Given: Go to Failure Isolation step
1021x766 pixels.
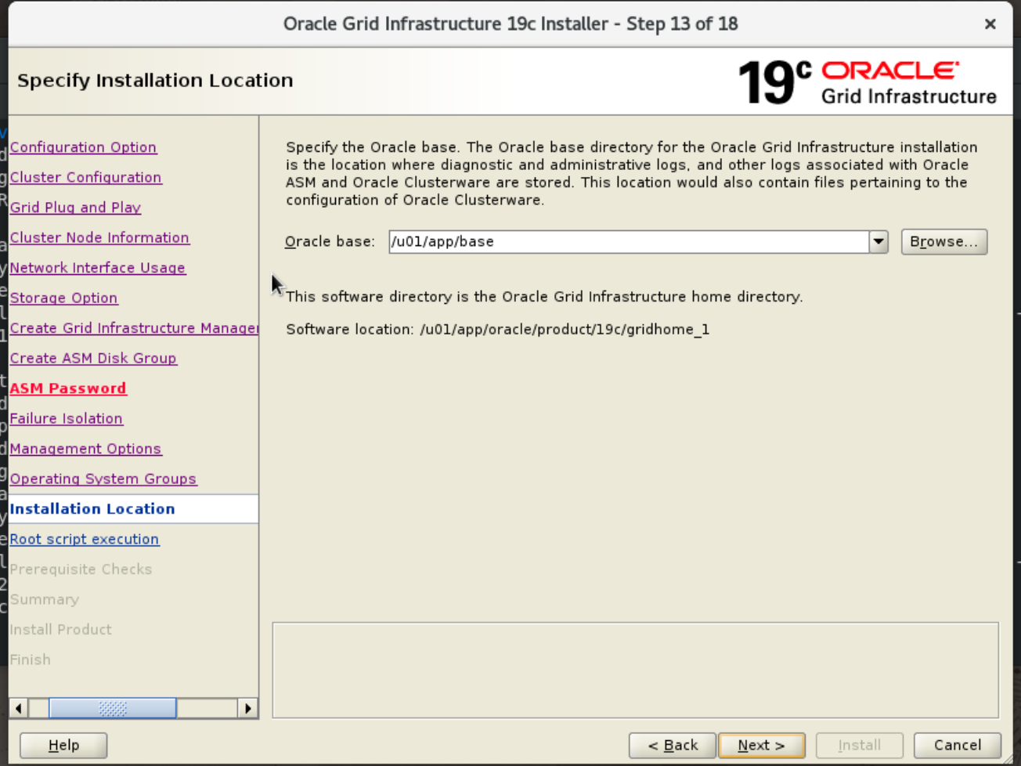Looking at the screenshot, I should click(66, 418).
